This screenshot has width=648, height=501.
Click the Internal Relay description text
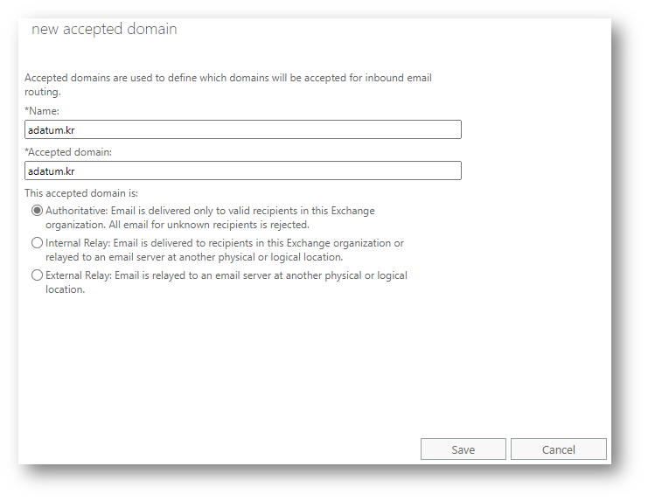point(225,250)
